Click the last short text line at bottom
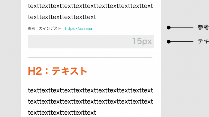The image size is (209, 117). click(x=62, y=113)
